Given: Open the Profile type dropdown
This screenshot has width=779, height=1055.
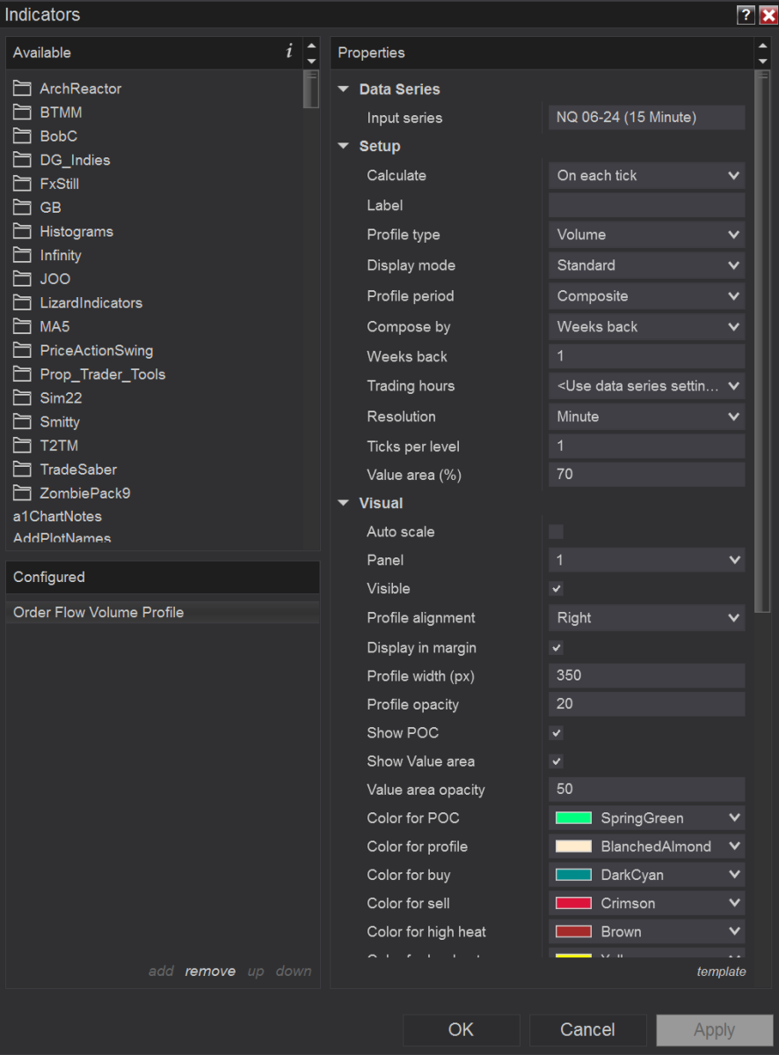Looking at the screenshot, I should 646,235.
